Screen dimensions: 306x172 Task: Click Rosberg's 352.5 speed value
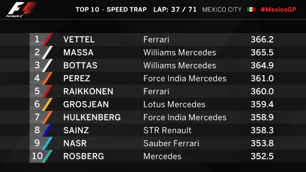[x=262, y=156]
